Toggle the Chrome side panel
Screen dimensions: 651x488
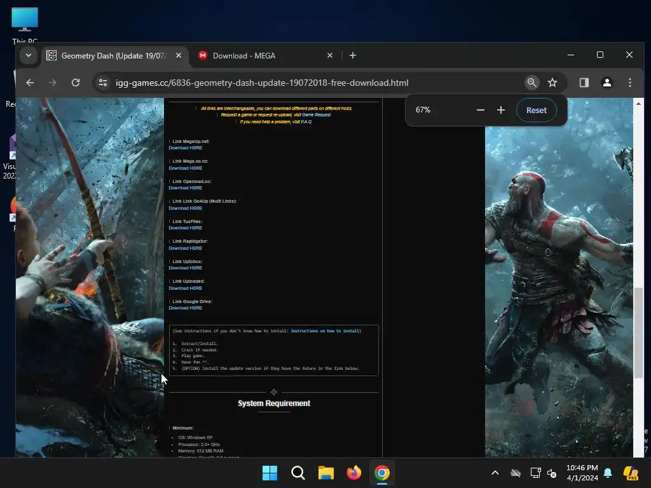pos(584,83)
